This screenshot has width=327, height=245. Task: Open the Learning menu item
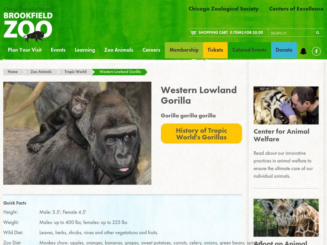(x=85, y=50)
